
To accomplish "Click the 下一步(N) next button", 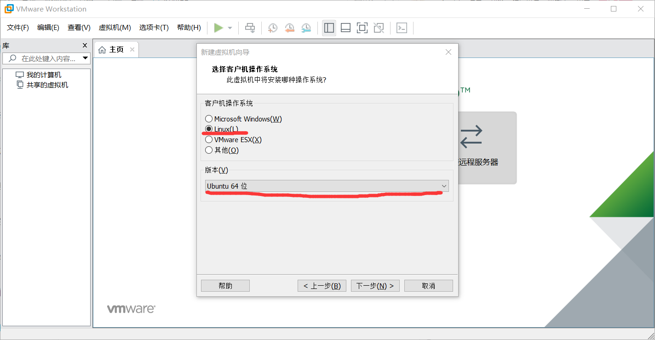I will 375,286.
